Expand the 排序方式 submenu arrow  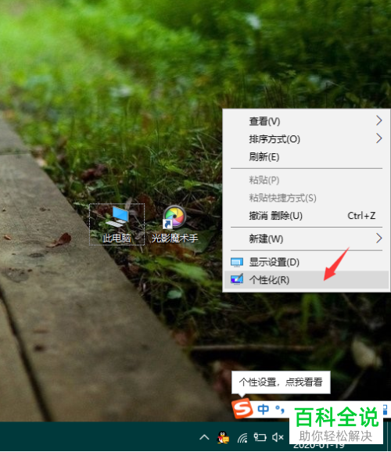pyautogui.click(x=379, y=138)
